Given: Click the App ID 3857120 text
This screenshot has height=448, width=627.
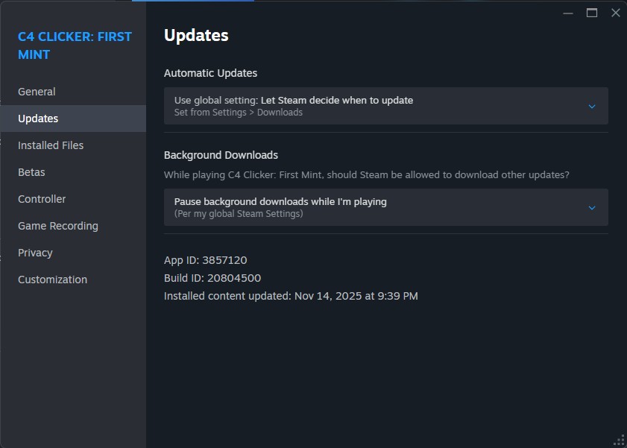Looking at the screenshot, I should (x=205, y=260).
